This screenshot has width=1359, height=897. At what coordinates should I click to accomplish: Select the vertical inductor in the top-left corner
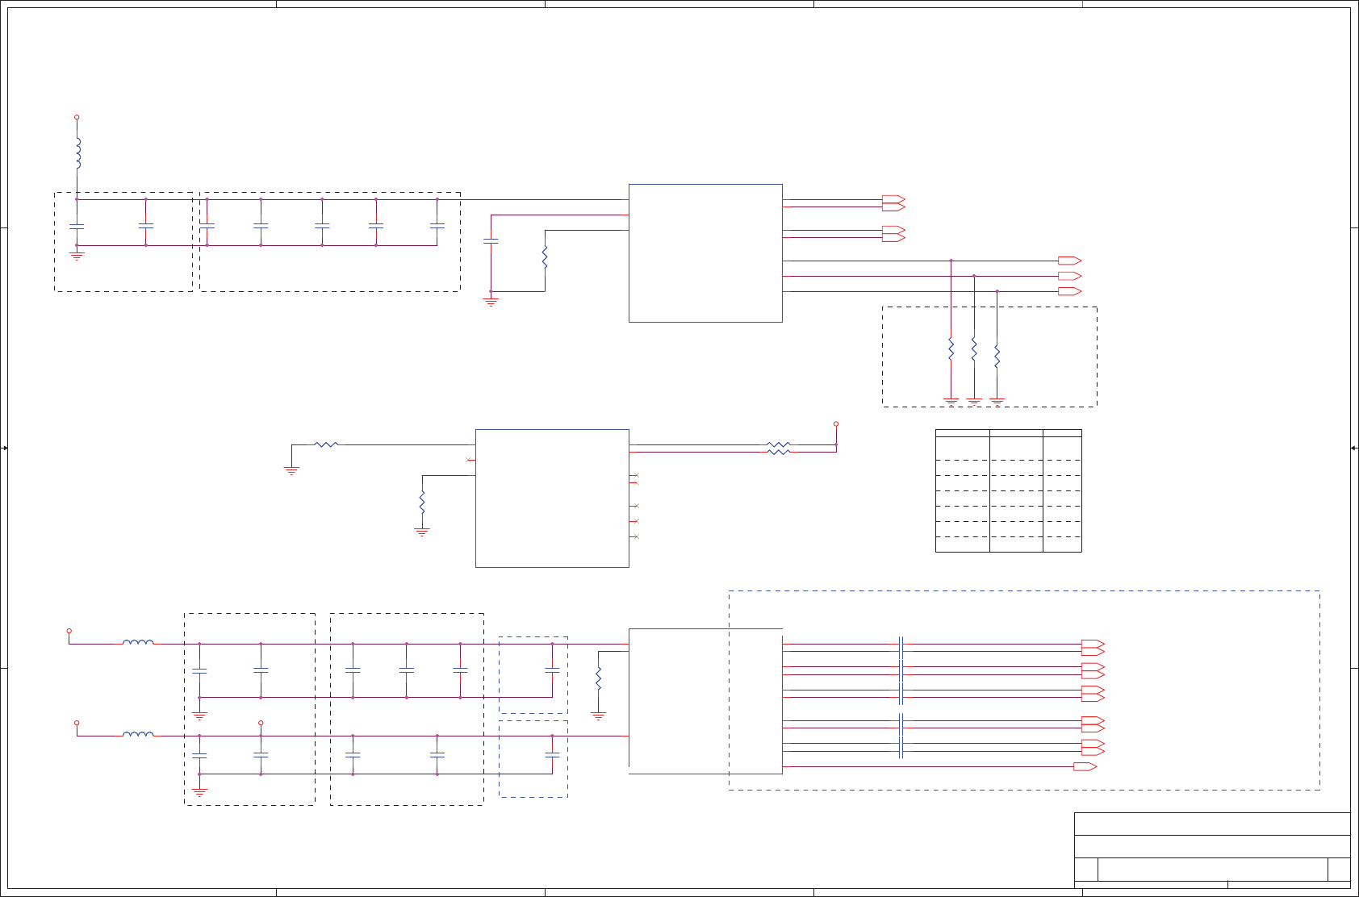(78, 153)
